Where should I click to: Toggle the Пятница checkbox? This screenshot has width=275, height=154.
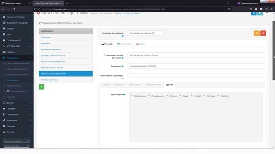(x=205, y=96)
